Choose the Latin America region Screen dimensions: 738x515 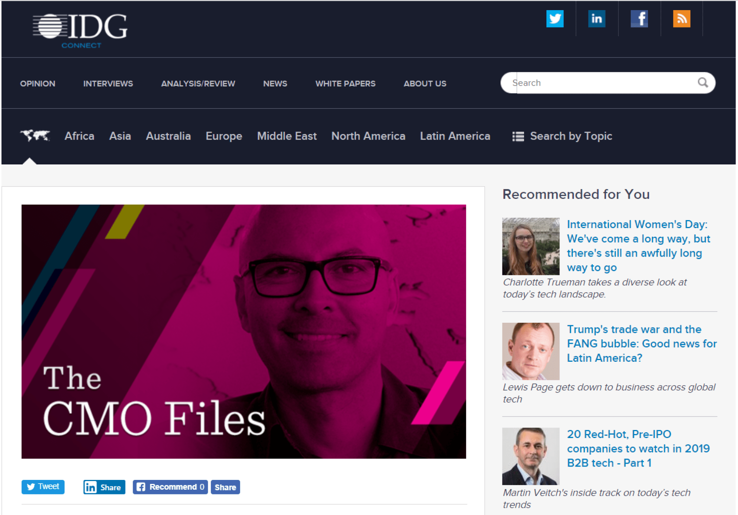tap(455, 136)
